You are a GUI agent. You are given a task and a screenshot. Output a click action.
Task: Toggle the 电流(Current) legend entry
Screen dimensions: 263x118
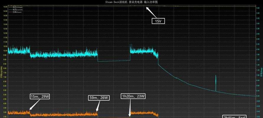(16, 10)
